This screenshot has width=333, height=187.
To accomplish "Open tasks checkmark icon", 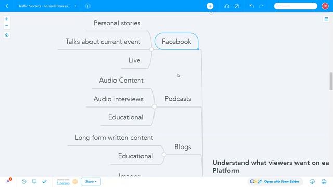I will coord(44,181).
